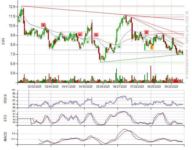Click the red x marker left of 07/28/2025 date
This screenshot has width=192, height=150.
[x=146, y=32]
